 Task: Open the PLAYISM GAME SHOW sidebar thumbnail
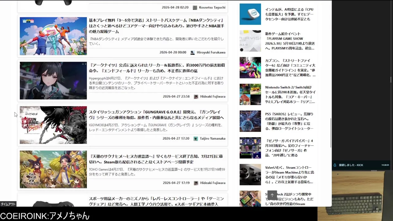[250, 41]
